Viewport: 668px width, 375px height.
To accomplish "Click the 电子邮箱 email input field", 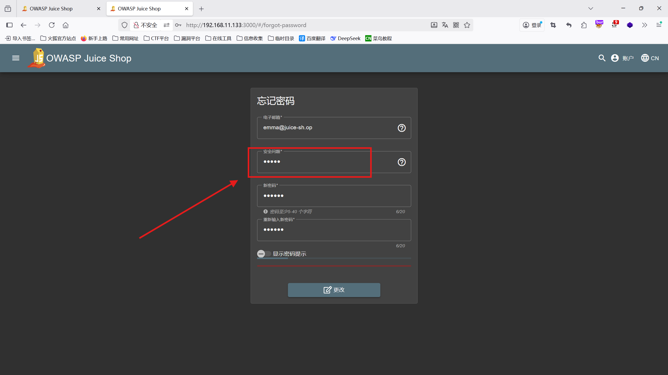I will [326, 128].
